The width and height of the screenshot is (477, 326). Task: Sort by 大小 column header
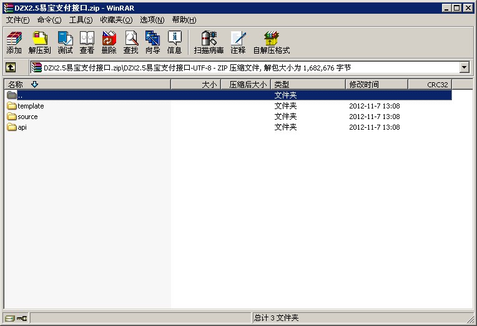[196, 85]
